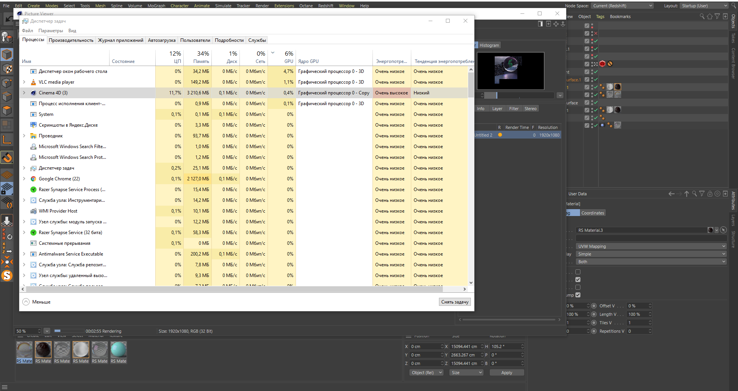This screenshot has width=738, height=391.
Task: Switch to the Производительность tab
Action: 71,40
